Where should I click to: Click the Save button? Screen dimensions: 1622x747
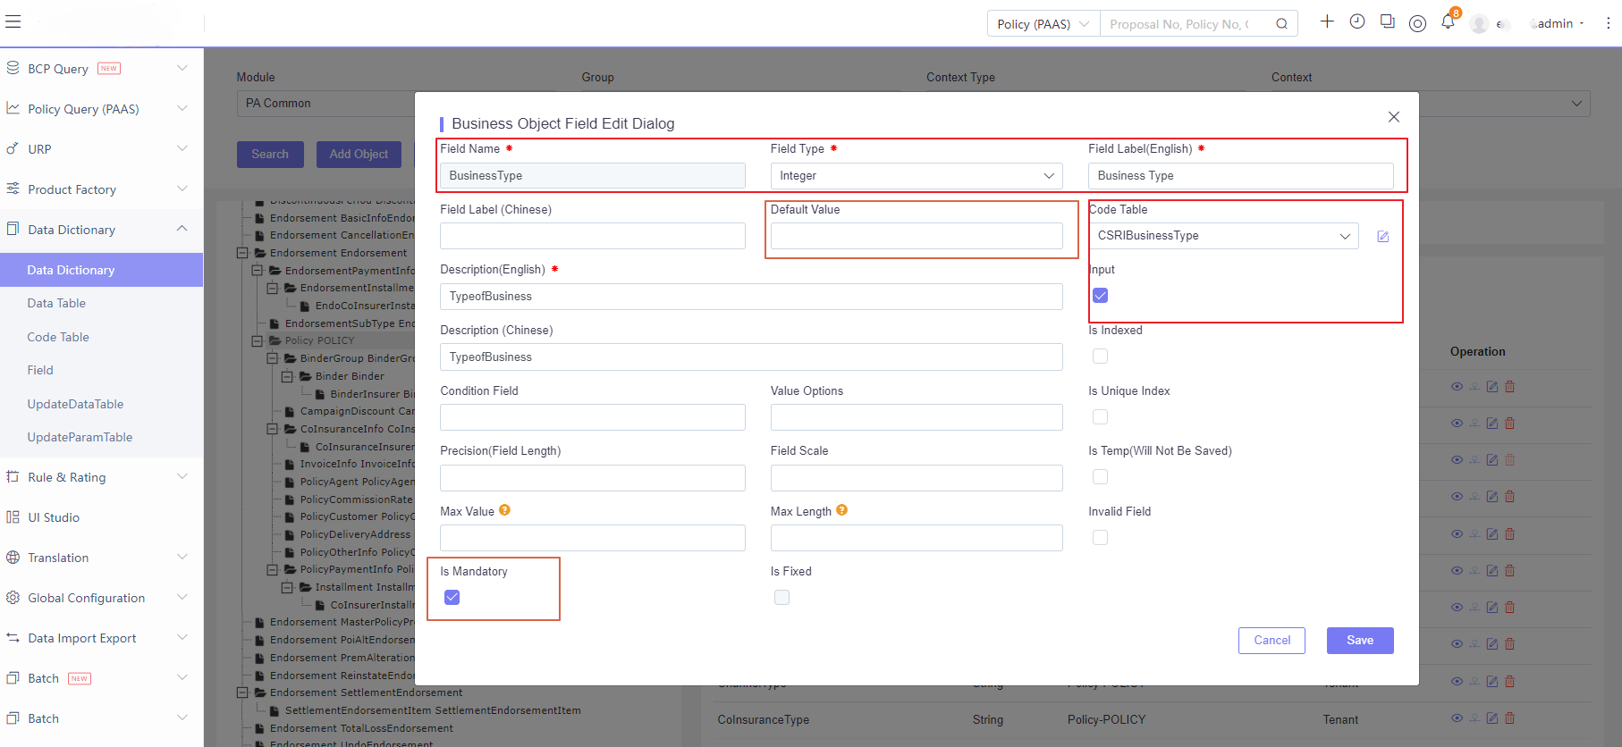[1360, 641]
